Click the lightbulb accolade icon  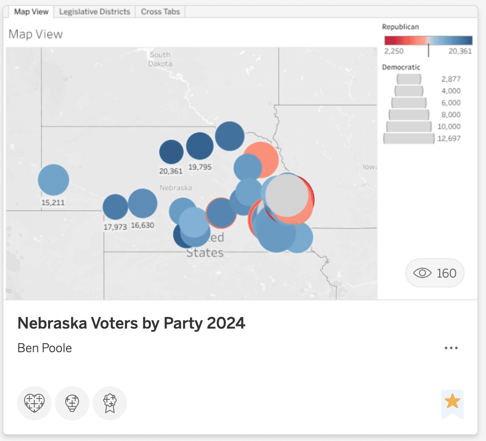pyautogui.click(x=72, y=403)
